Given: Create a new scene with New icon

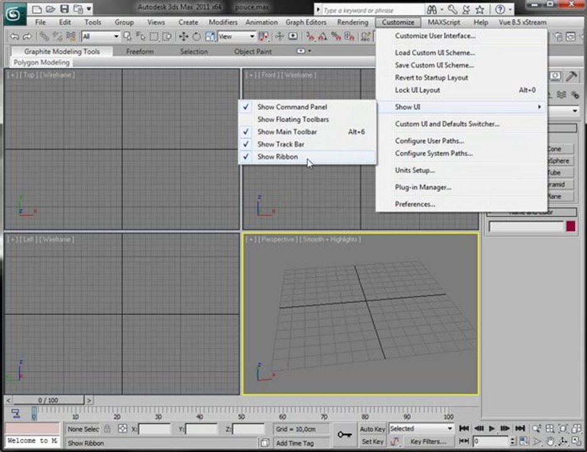Looking at the screenshot, I should 37,9.
